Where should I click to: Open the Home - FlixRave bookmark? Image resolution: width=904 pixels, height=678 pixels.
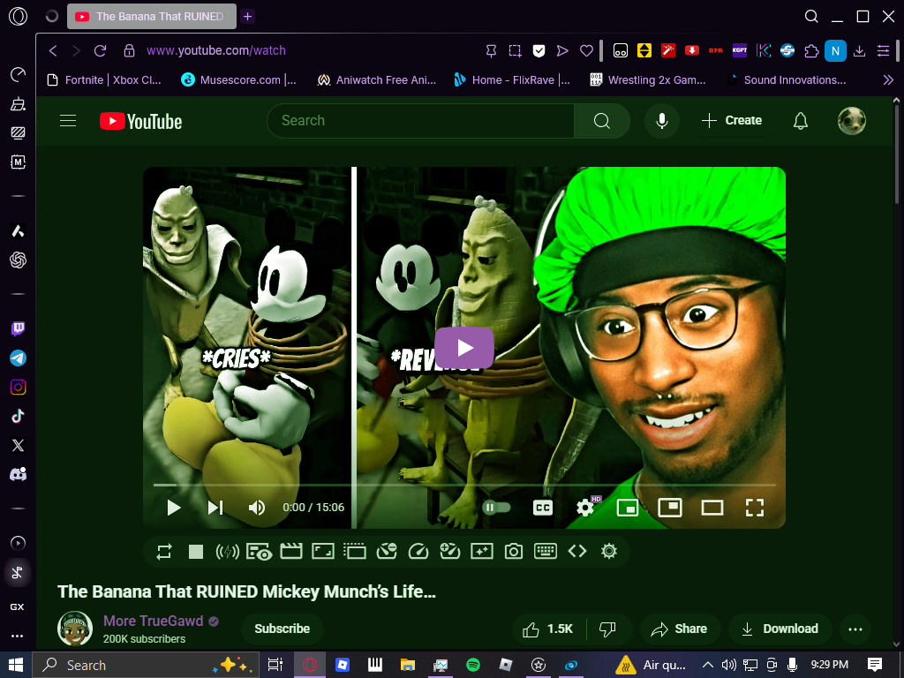point(512,80)
